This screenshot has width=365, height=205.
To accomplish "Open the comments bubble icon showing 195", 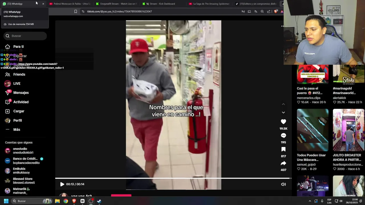I will tap(283, 136).
